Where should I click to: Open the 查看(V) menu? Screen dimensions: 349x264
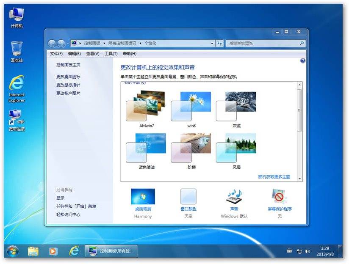coord(93,54)
